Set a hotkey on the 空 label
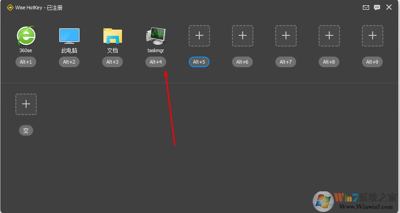The height and width of the screenshot is (213, 400). click(x=26, y=130)
